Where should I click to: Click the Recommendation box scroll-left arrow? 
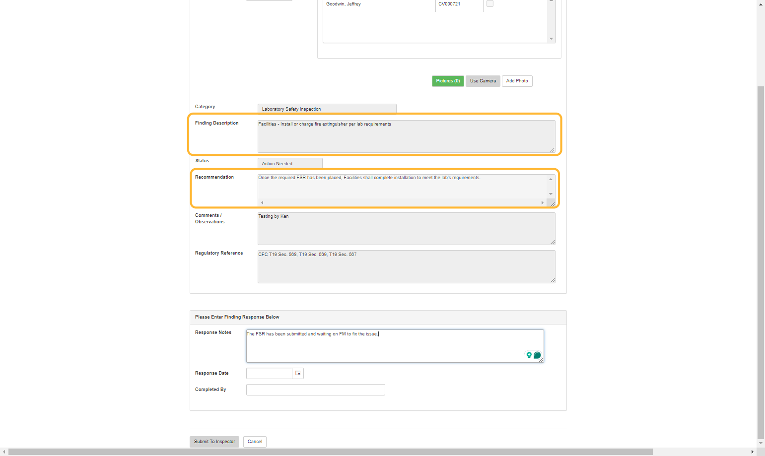click(262, 202)
